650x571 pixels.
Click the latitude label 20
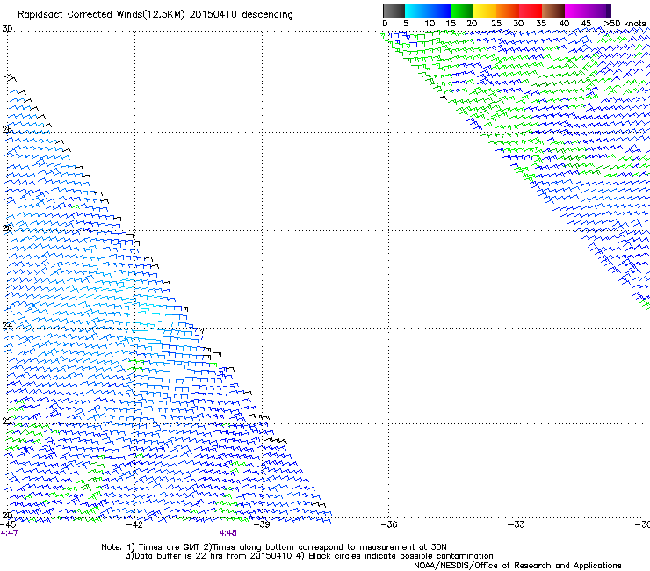point(7,516)
